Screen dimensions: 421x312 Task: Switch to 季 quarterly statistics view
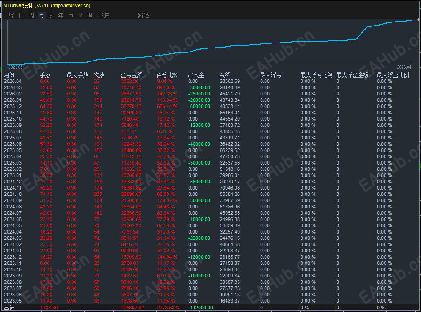click(x=50, y=15)
